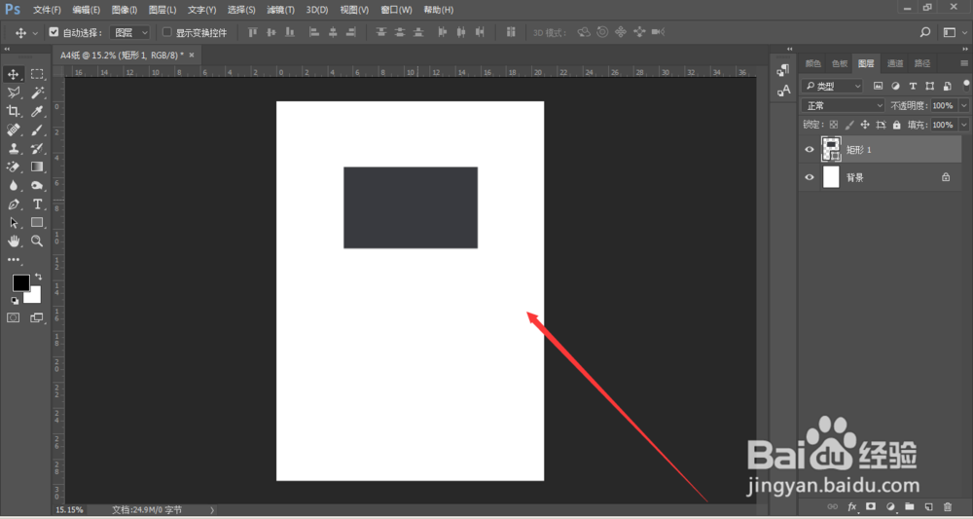Toggle lock transparent pixels
This screenshot has width=973, height=519.
[834, 125]
